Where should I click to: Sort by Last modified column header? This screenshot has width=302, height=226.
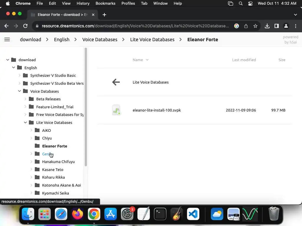tap(244, 60)
